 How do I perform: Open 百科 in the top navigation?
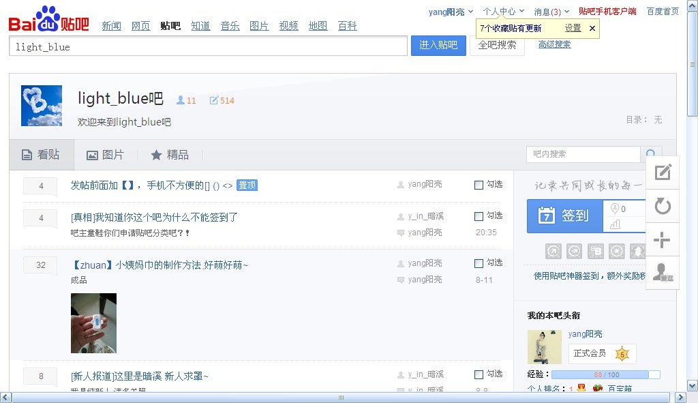click(x=347, y=26)
